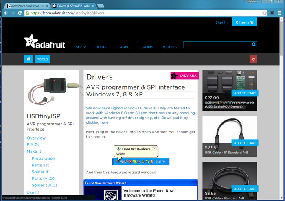Viewport: 285px width, 201px height.
Task: Add the $3.95 USB cable to cart
Action: click(x=245, y=189)
